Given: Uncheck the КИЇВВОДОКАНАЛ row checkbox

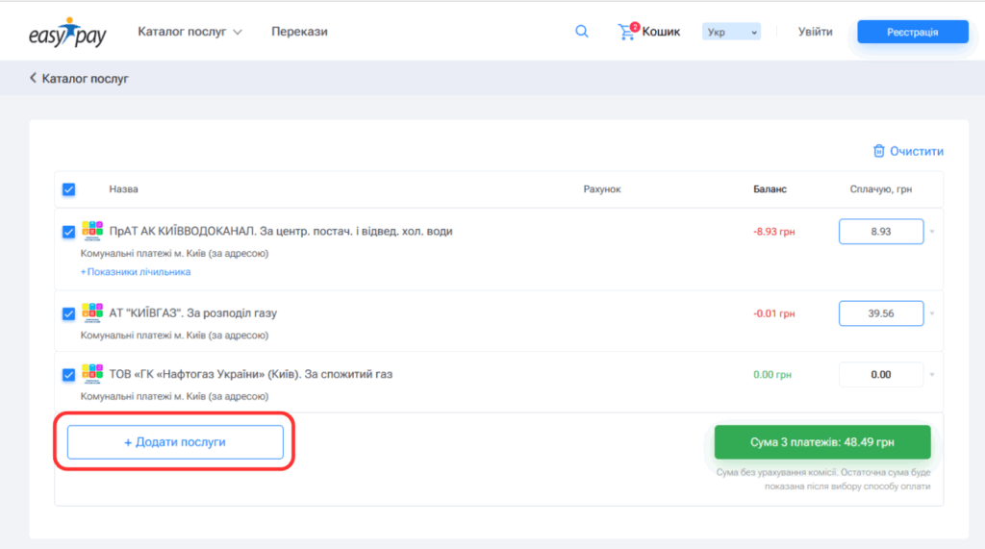Looking at the screenshot, I should 69,232.
